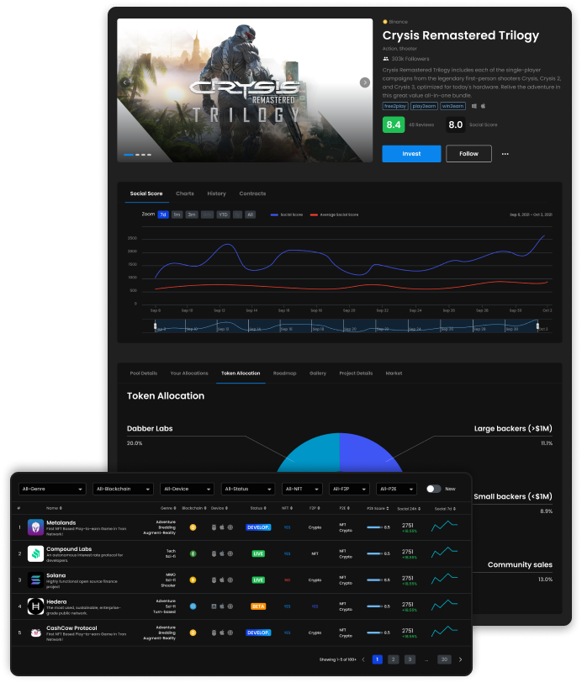Open the three-dots more options menu
The height and width of the screenshot is (683, 582).
(505, 154)
